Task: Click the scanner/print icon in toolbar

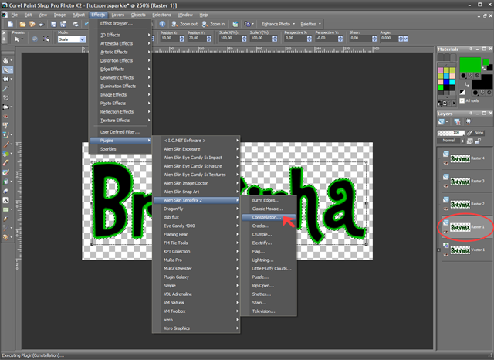Action: (75, 24)
